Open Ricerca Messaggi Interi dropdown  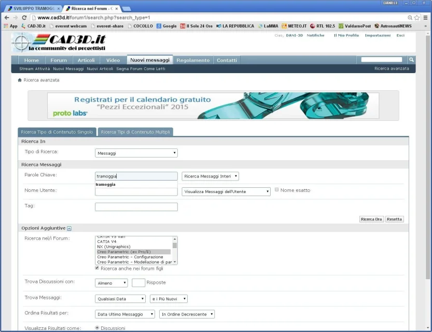pos(210,176)
